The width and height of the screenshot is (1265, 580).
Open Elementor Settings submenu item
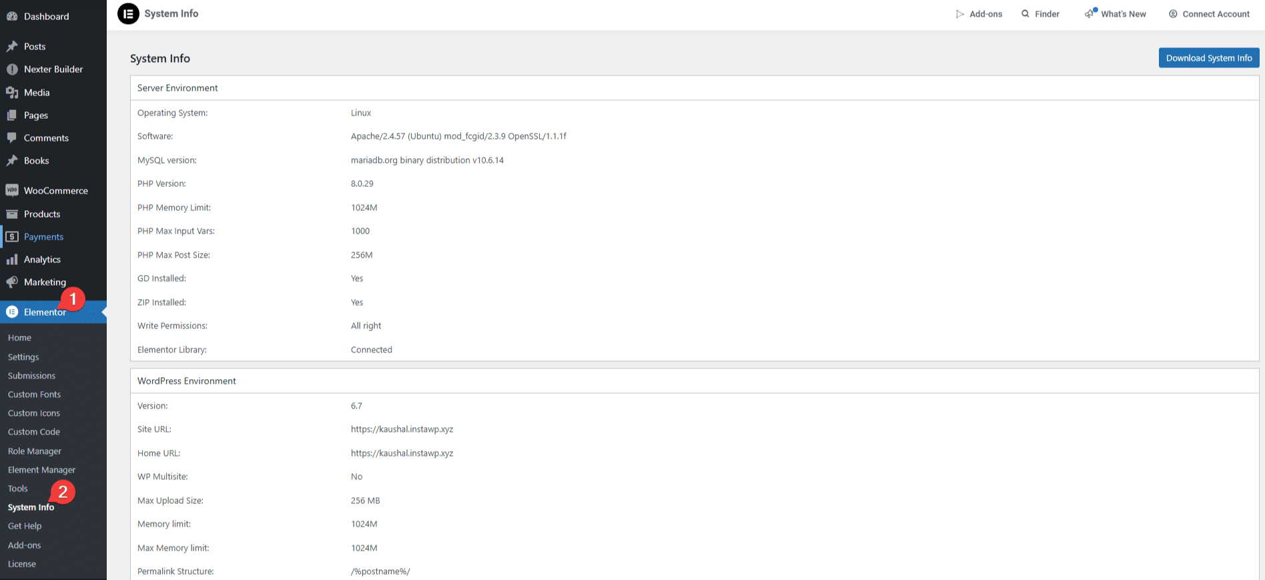coord(23,357)
